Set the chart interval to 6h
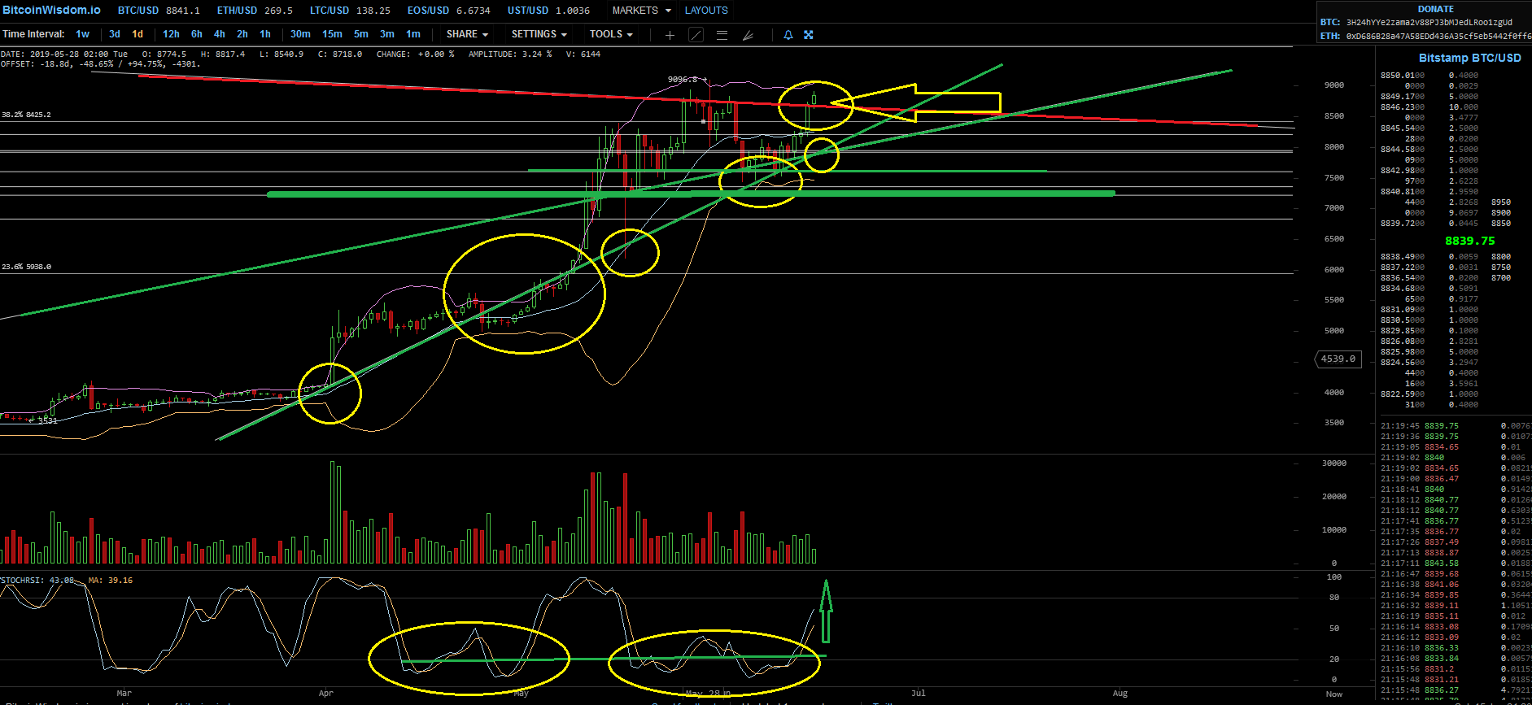This screenshot has height=705, width=1532. [197, 34]
